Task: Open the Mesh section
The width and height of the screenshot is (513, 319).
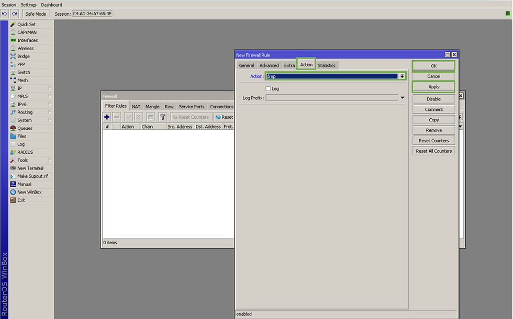Action: pyautogui.click(x=22, y=81)
